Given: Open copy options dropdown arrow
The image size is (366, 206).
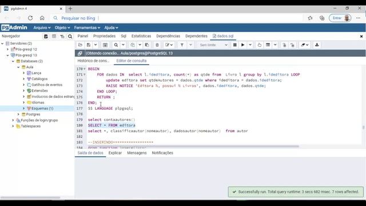Looking at the screenshot, I should tap(140, 45).
